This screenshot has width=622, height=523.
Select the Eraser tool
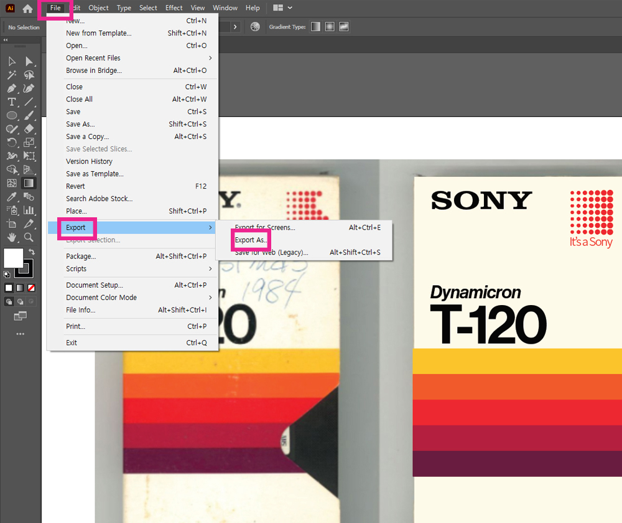[29, 129]
